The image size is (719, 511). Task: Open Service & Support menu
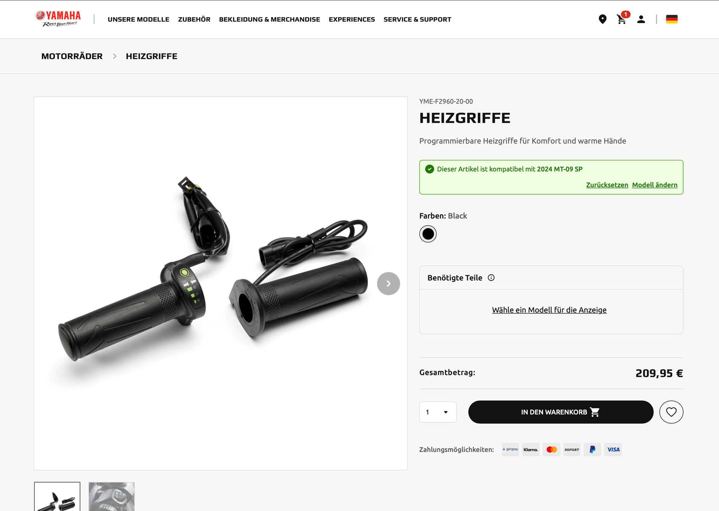(x=417, y=20)
